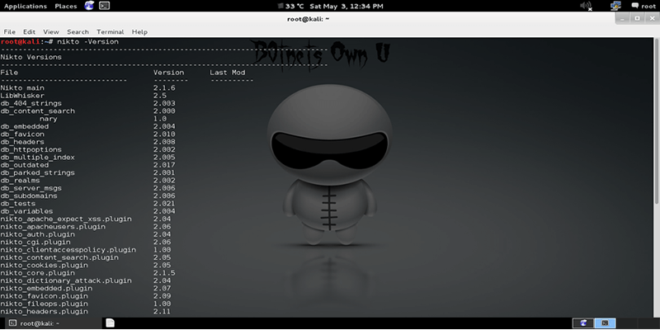660x330 pixels.
Task: Click the 'db_variables' row
Action: pos(87,211)
